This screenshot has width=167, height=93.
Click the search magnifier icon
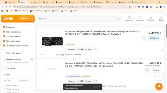click(118, 19)
